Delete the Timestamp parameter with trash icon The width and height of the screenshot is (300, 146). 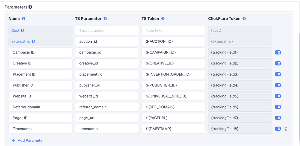(286, 129)
